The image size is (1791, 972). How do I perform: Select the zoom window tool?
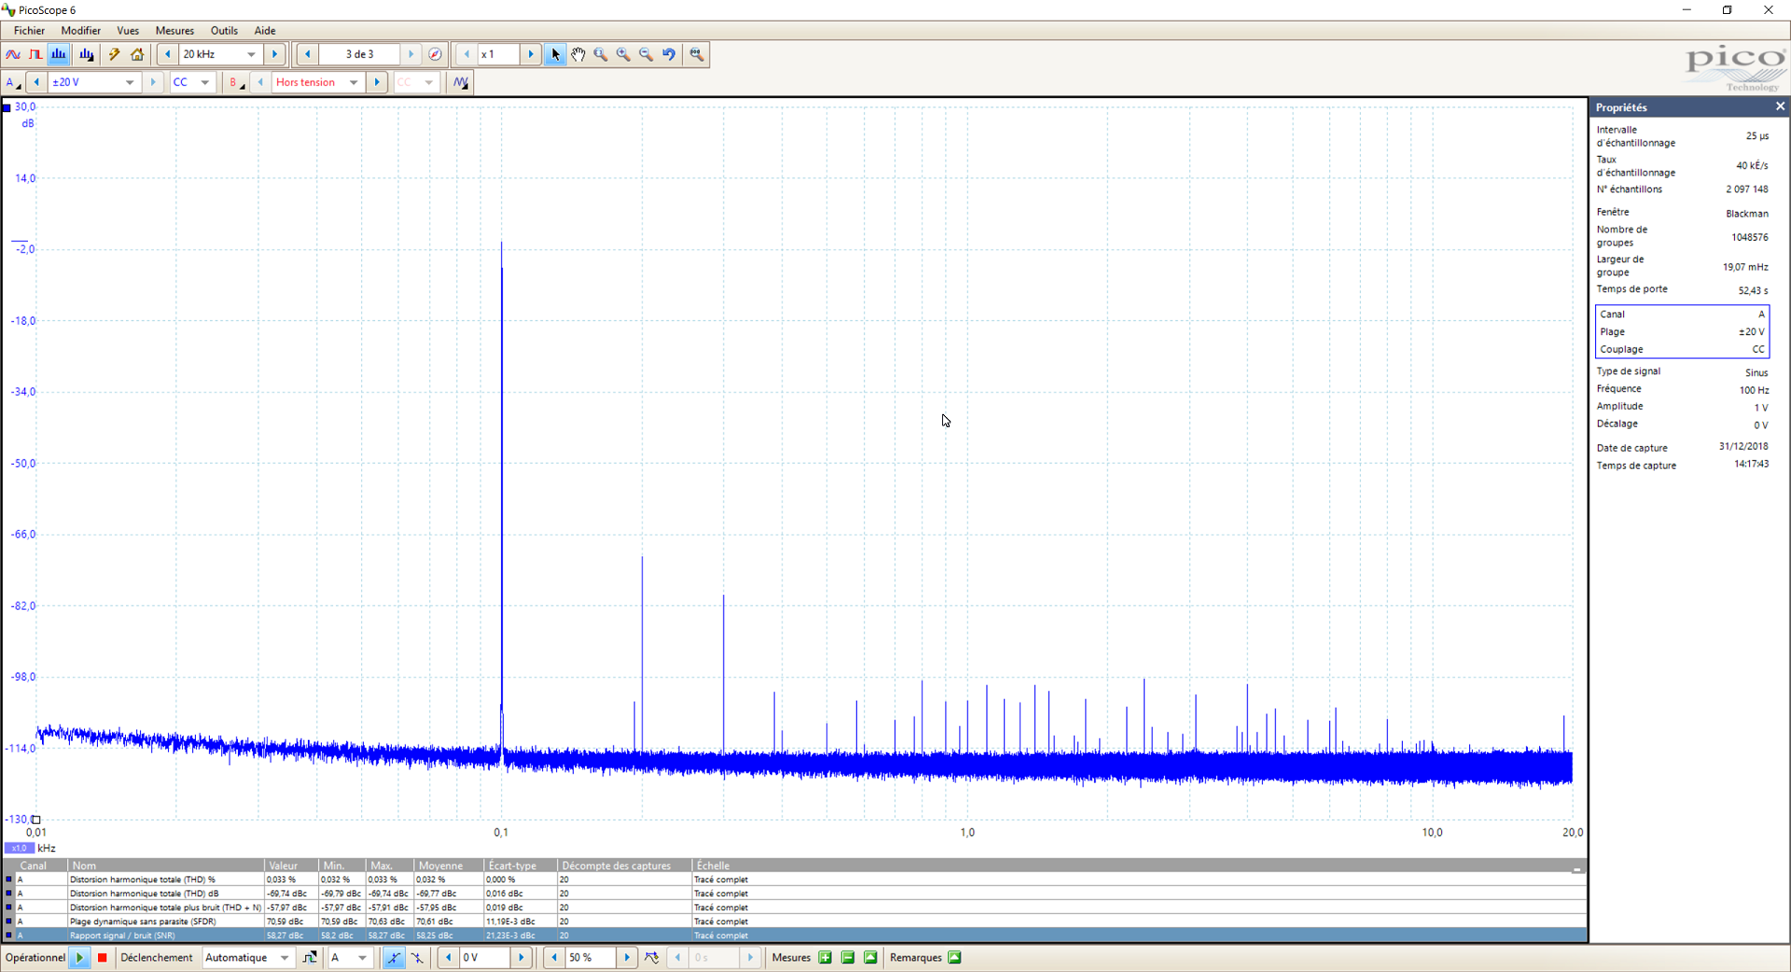[601, 54]
